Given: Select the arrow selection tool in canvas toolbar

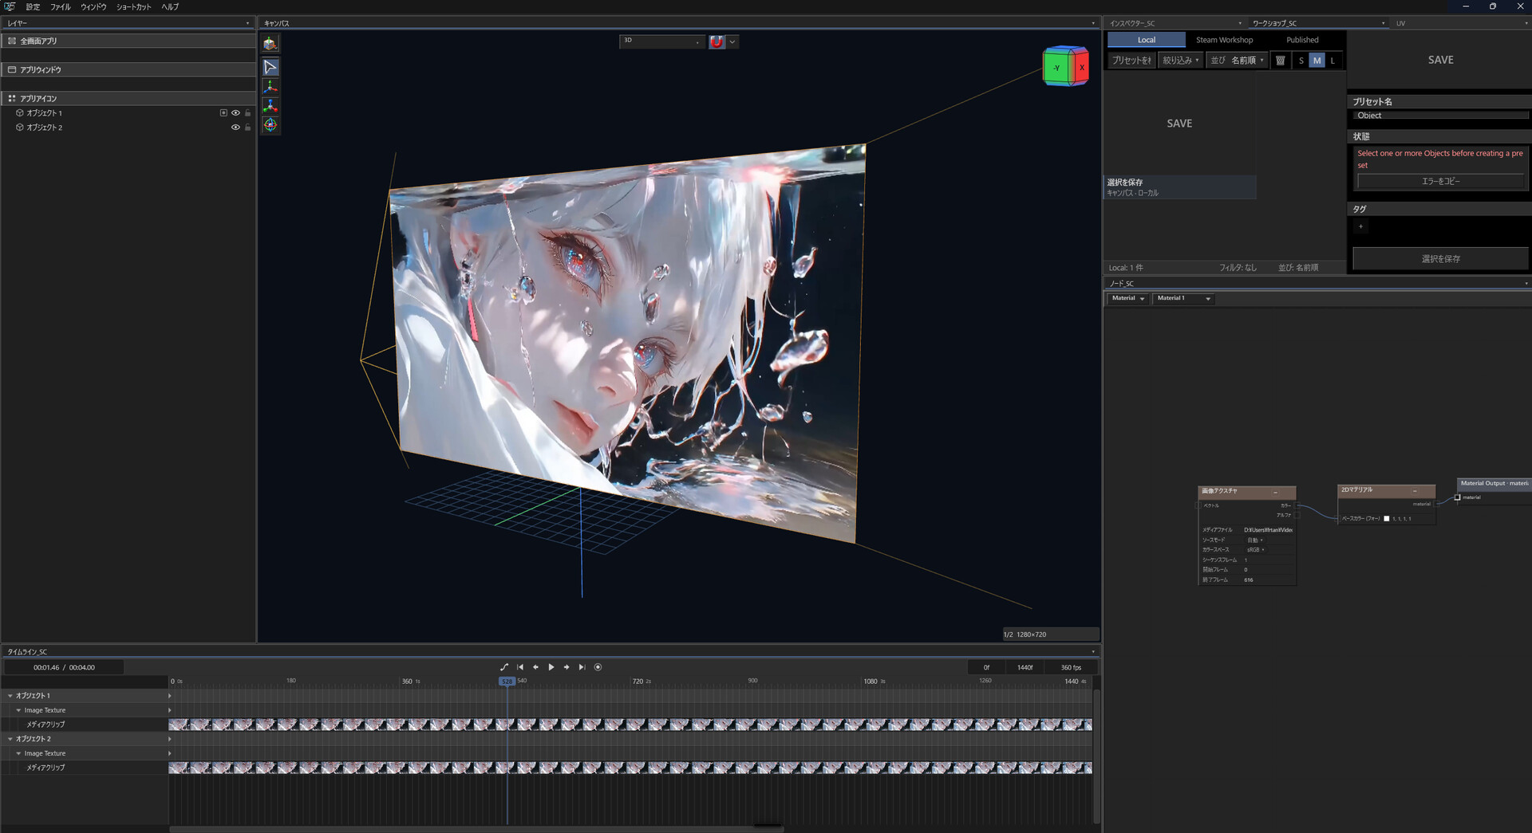Looking at the screenshot, I should pos(270,68).
